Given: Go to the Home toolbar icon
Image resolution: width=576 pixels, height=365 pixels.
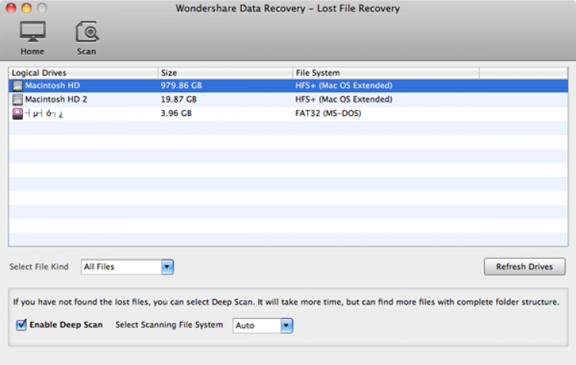Looking at the screenshot, I should coord(32,38).
